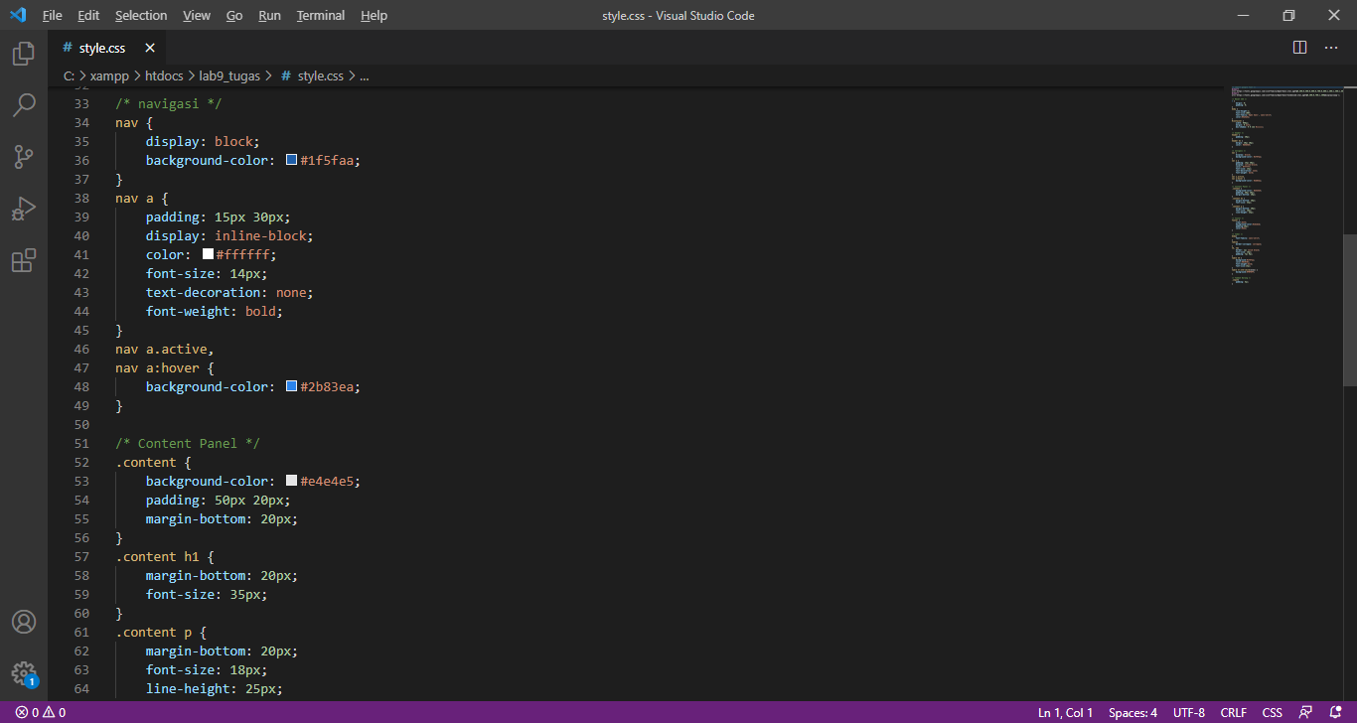Click the Ln 1, Col 1 status item
Viewport: 1357px width, 723px height.
(x=1065, y=713)
